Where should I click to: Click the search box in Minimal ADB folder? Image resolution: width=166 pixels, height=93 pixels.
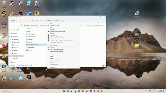[x=94, y=25]
